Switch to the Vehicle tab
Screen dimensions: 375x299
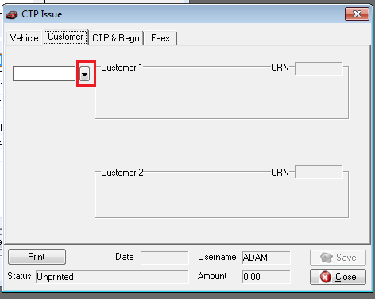click(24, 38)
